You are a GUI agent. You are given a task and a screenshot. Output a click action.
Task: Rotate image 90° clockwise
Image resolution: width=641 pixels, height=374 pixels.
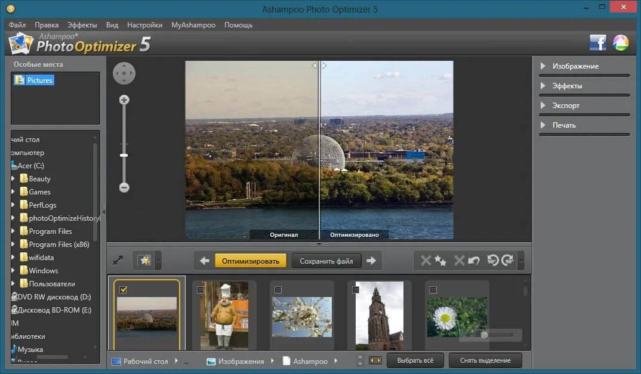click(x=507, y=261)
